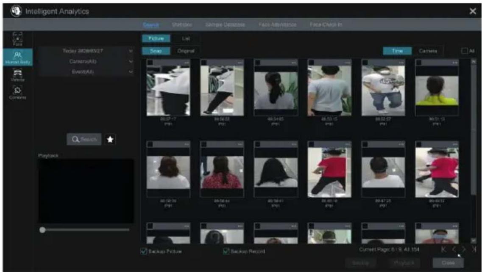Screen dimensions: 482x272
Task: Tick checkbox on red floral top snapshot
Action: tap(204, 144)
